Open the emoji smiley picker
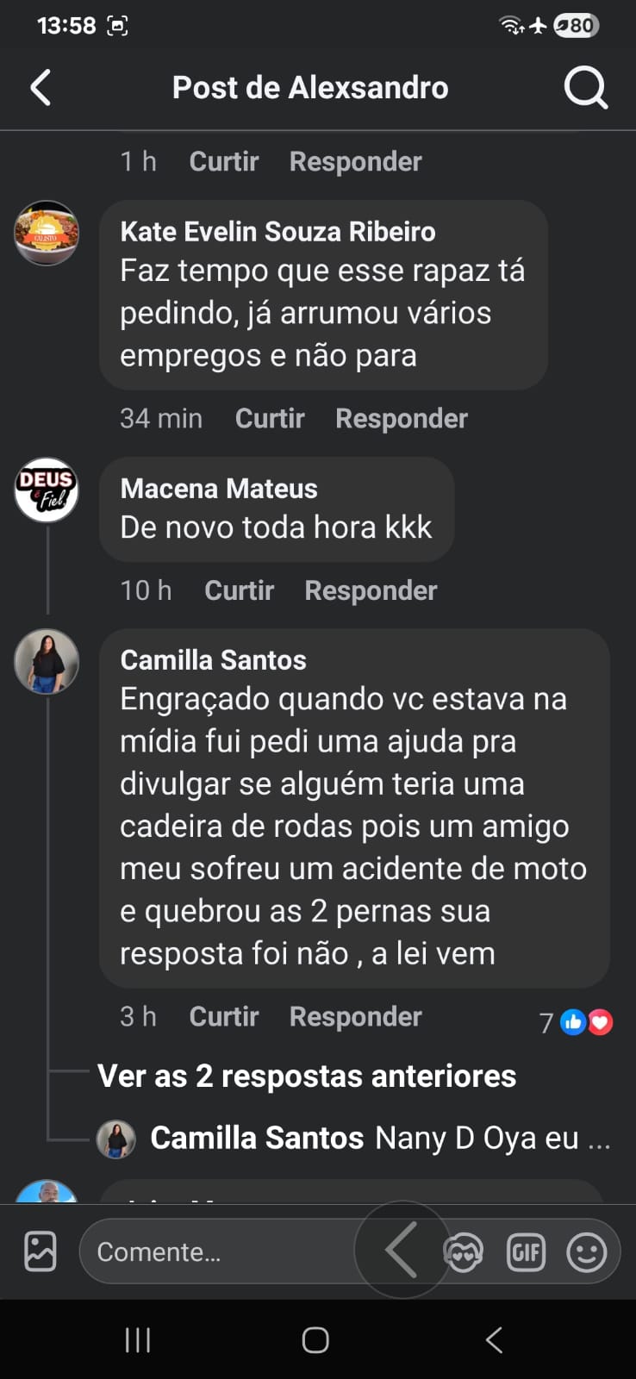636x1379 pixels. point(586,1251)
